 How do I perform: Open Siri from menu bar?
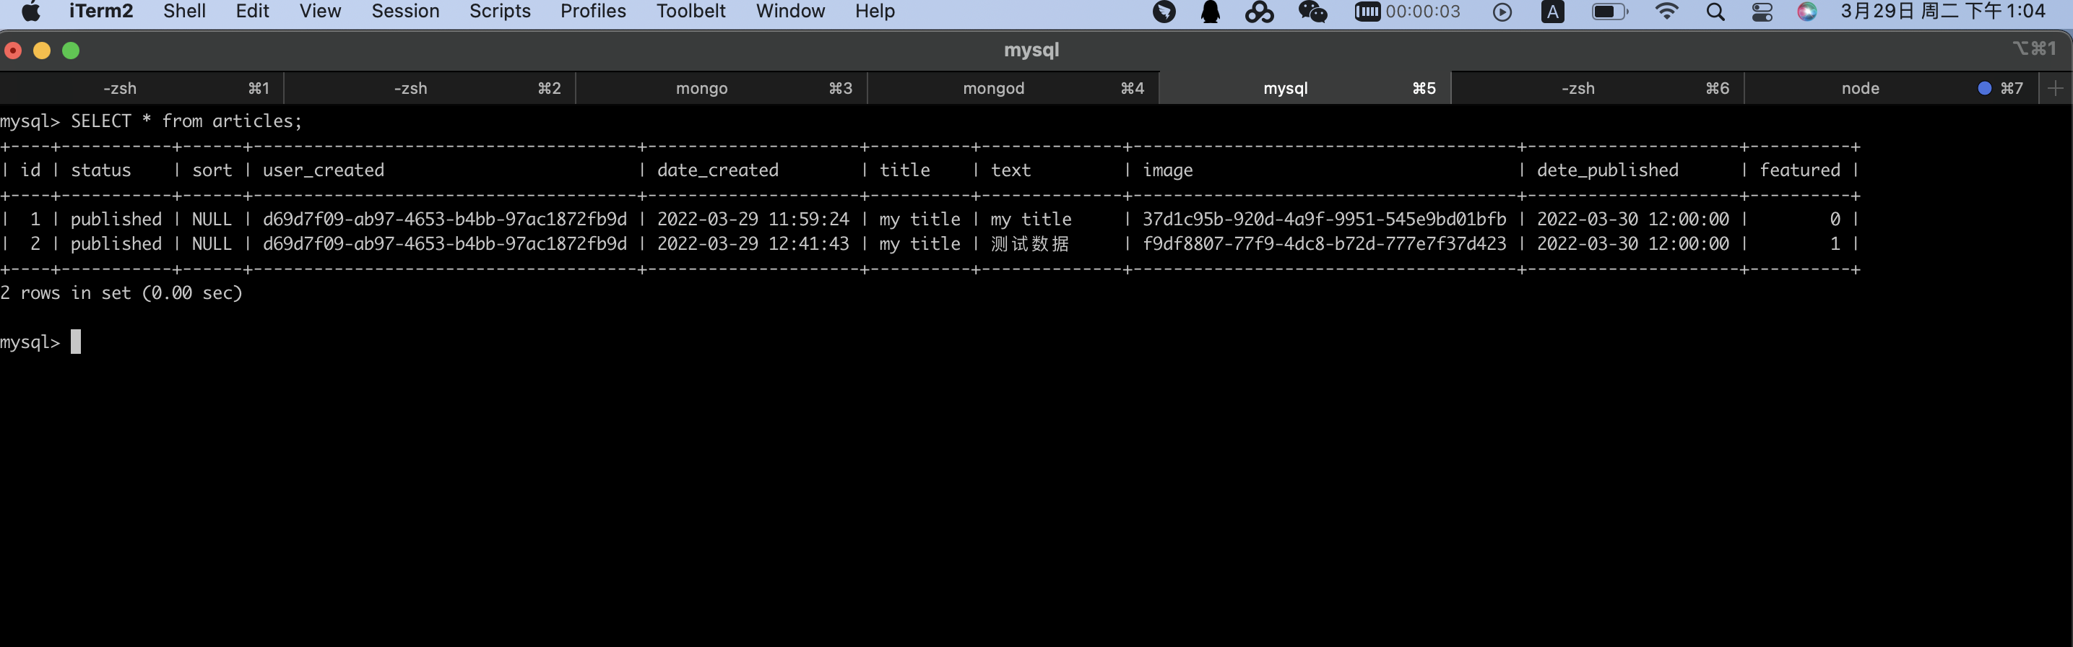(1806, 12)
